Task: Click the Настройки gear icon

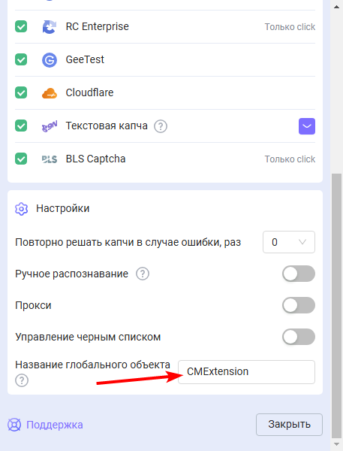Action: click(x=21, y=209)
